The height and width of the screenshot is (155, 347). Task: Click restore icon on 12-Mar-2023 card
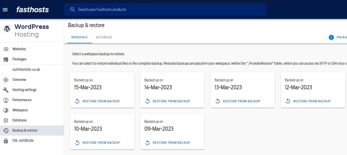tap(288, 101)
